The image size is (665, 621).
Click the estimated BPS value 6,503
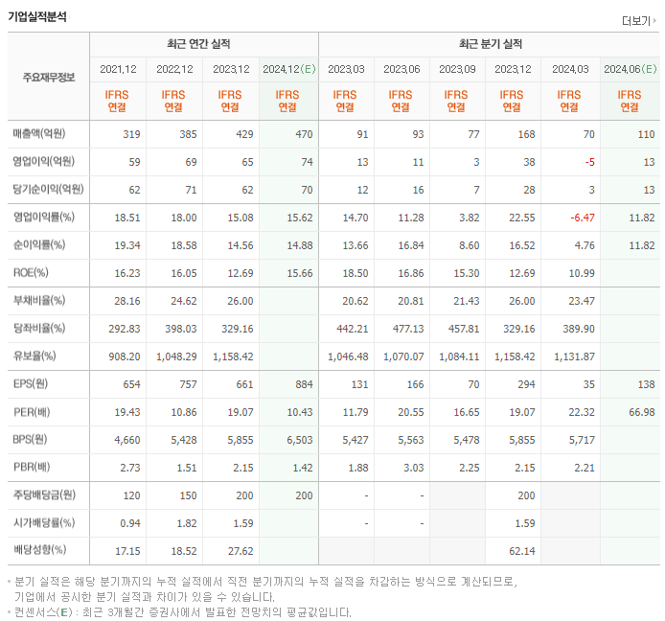point(299,440)
